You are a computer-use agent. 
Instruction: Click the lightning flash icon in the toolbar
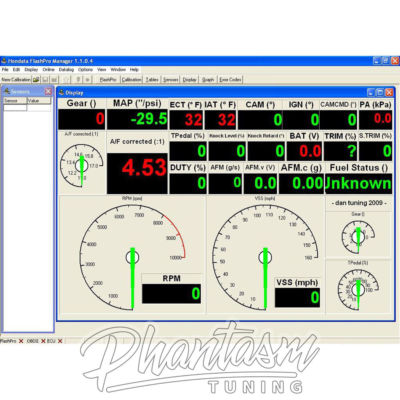(78, 79)
